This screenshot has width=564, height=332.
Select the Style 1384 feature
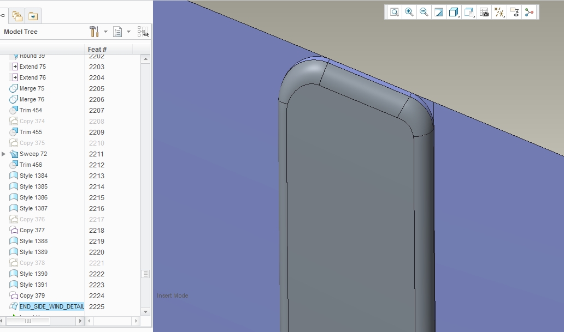33,176
